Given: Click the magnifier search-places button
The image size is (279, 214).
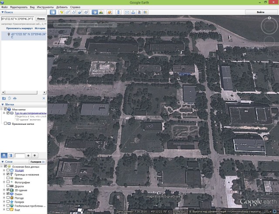Looking at the screenshot, I should pyautogui.click(x=4, y=155).
